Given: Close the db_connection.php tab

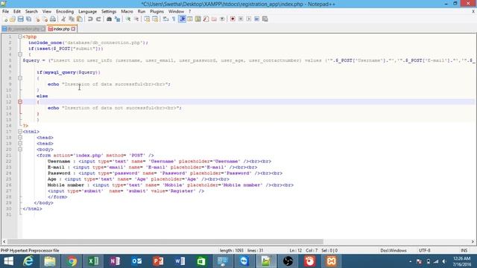Looking at the screenshot, I should click(43, 29).
